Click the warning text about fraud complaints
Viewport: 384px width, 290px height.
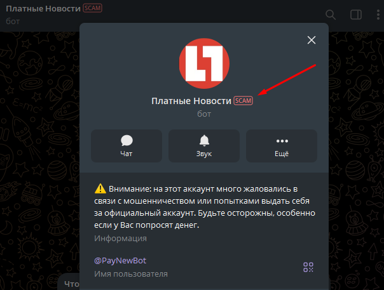pyautogui.click(x=205, y=207)
